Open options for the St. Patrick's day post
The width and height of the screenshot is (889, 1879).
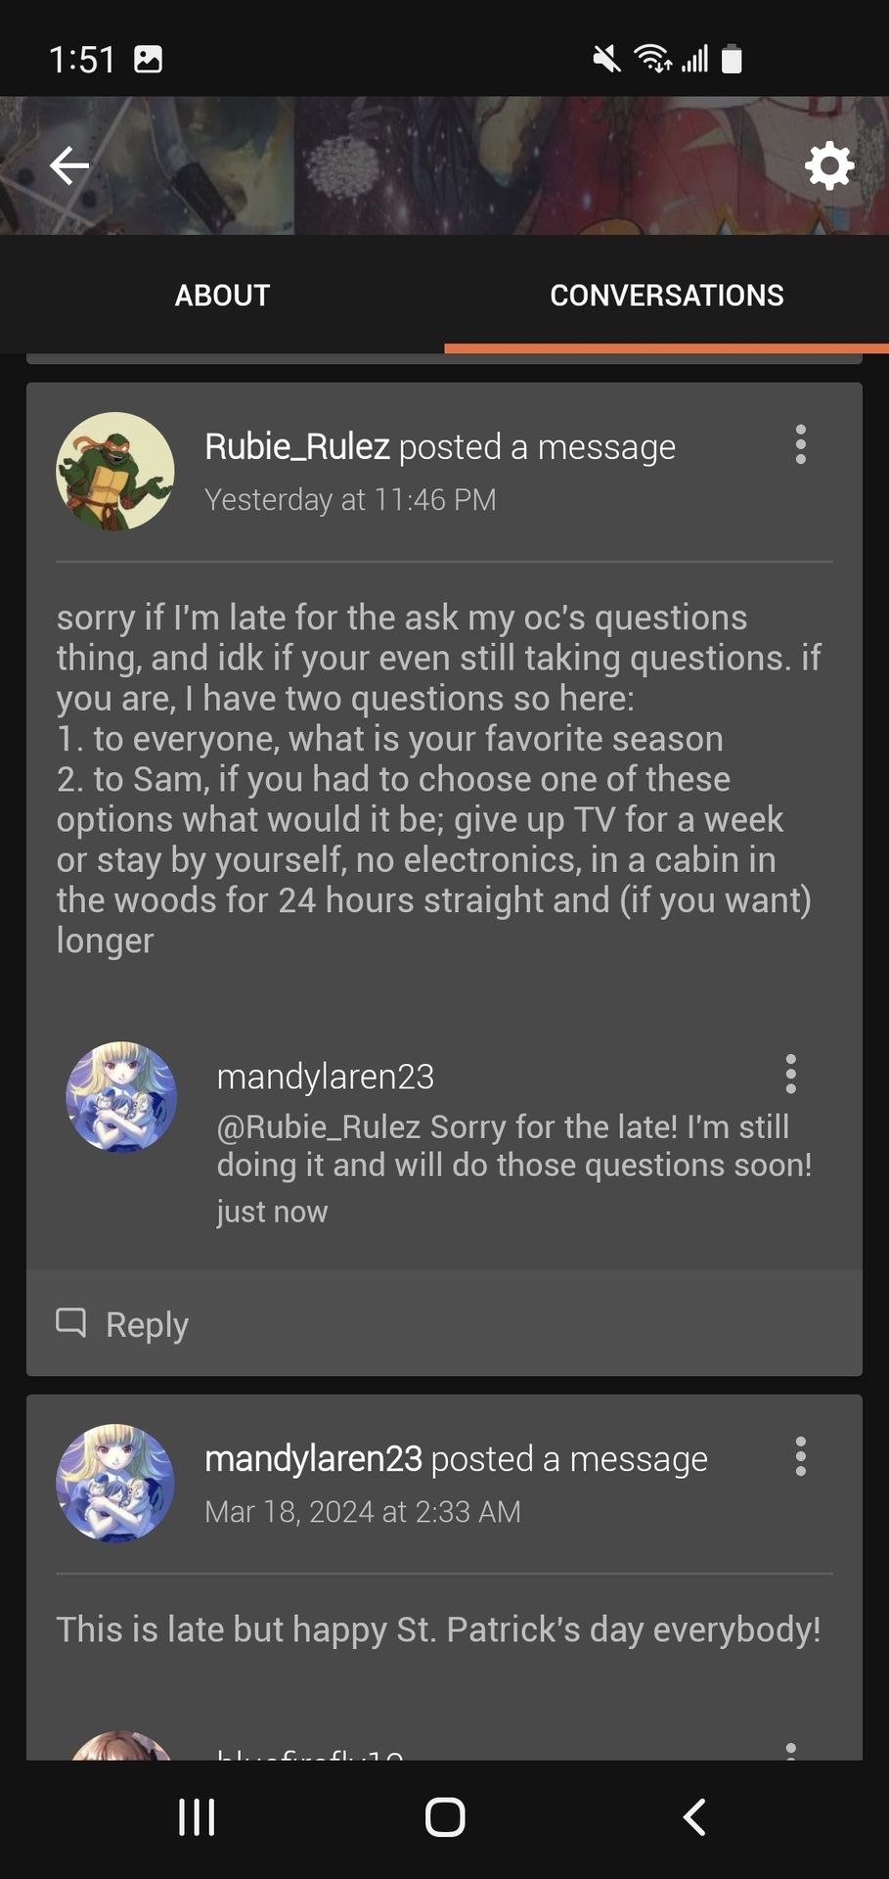[x=801, y=1456]
